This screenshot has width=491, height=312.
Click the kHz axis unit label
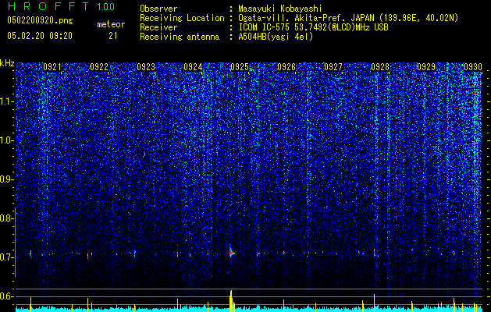click(x=7, y=63)
